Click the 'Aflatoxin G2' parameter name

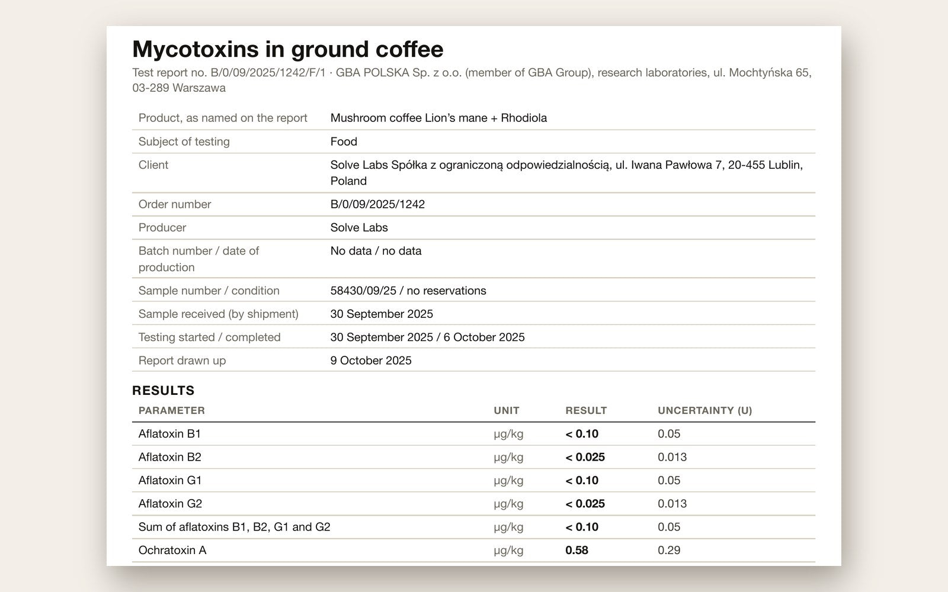pos(170,504)
